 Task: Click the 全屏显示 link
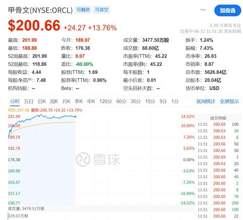tap(229, 101)
